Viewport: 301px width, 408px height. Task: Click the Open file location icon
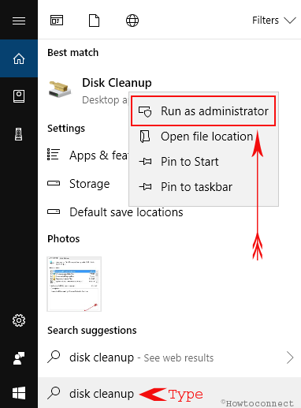145,137
